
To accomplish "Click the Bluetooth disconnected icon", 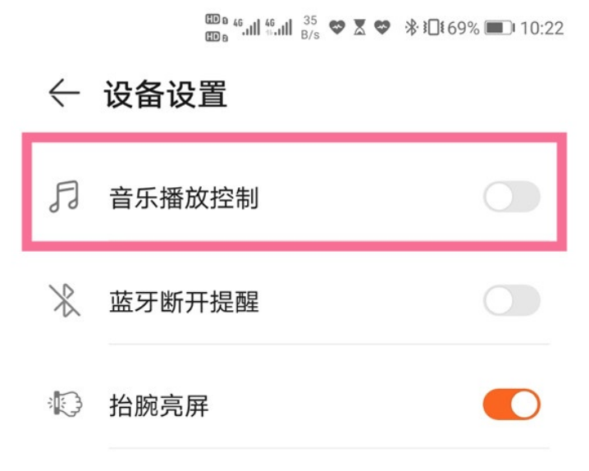I will coord(64,301).
